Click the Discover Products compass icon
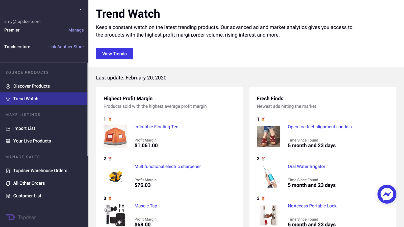The image size is (404, 227). point(8,86)
